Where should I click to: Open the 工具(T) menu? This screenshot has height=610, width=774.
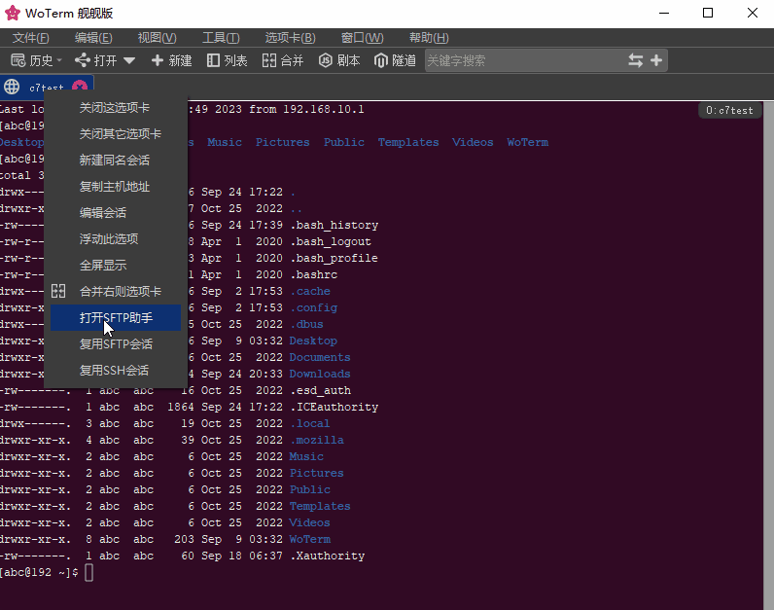221,38
